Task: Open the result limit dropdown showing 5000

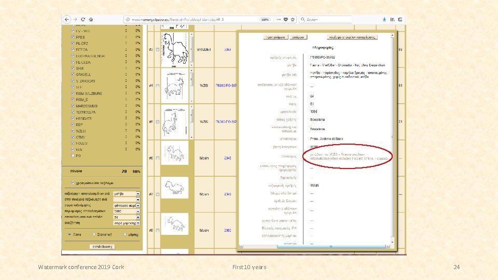Action: pos(127,211)
